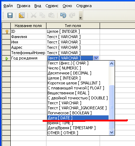Open the Справка menu
The image size is (135, 146).
pyautogui.click(x=84, y=6)
